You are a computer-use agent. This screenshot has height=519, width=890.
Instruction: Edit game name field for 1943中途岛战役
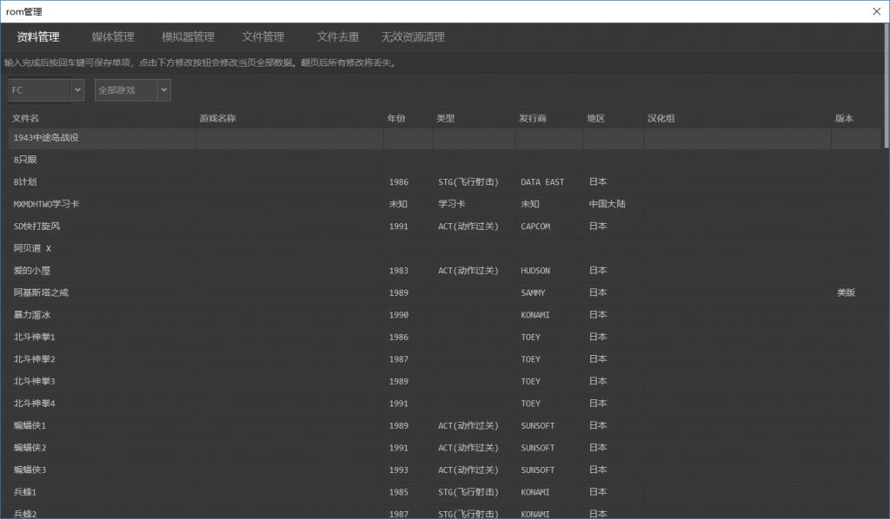[289, 138]
